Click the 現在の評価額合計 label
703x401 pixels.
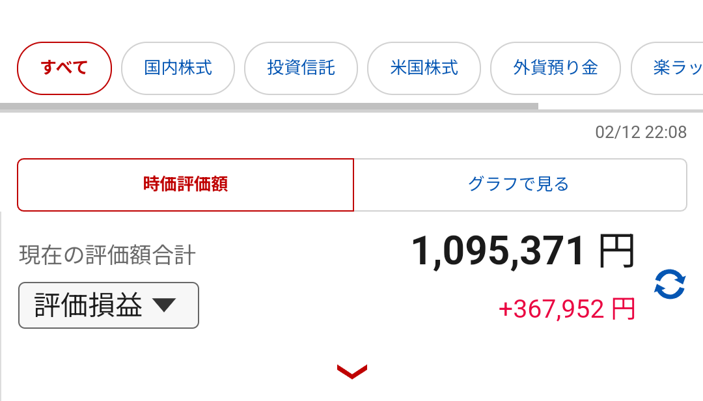tap(107, 255)
